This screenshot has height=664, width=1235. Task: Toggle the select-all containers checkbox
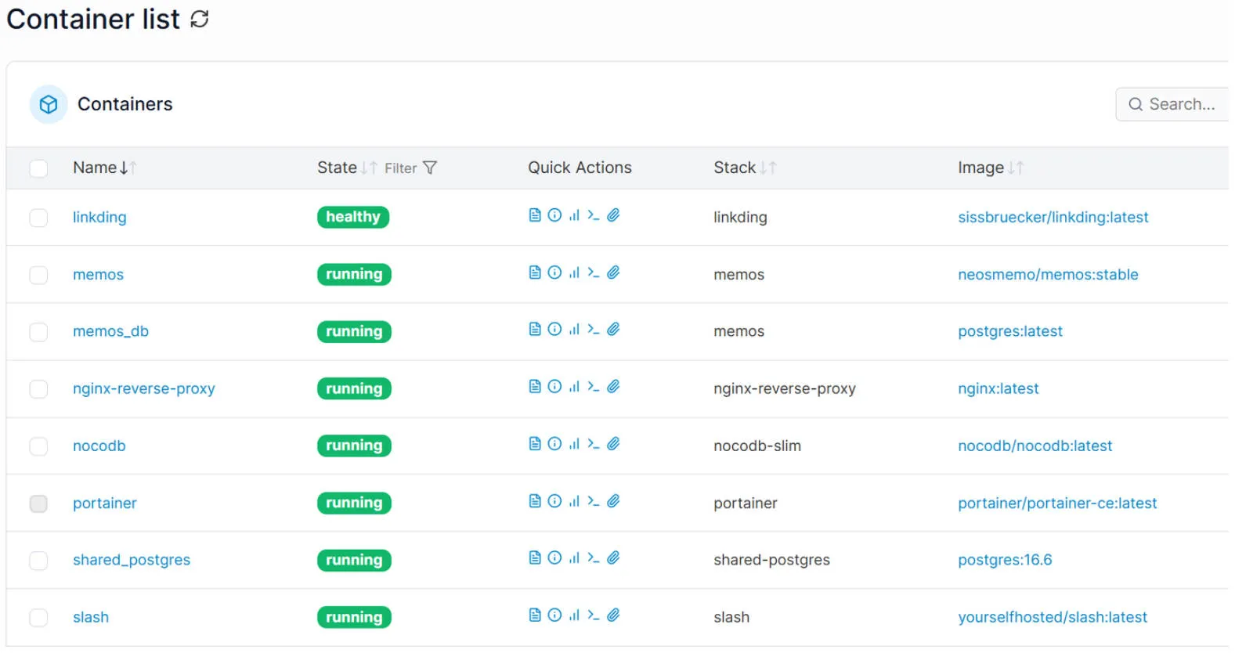38,168
